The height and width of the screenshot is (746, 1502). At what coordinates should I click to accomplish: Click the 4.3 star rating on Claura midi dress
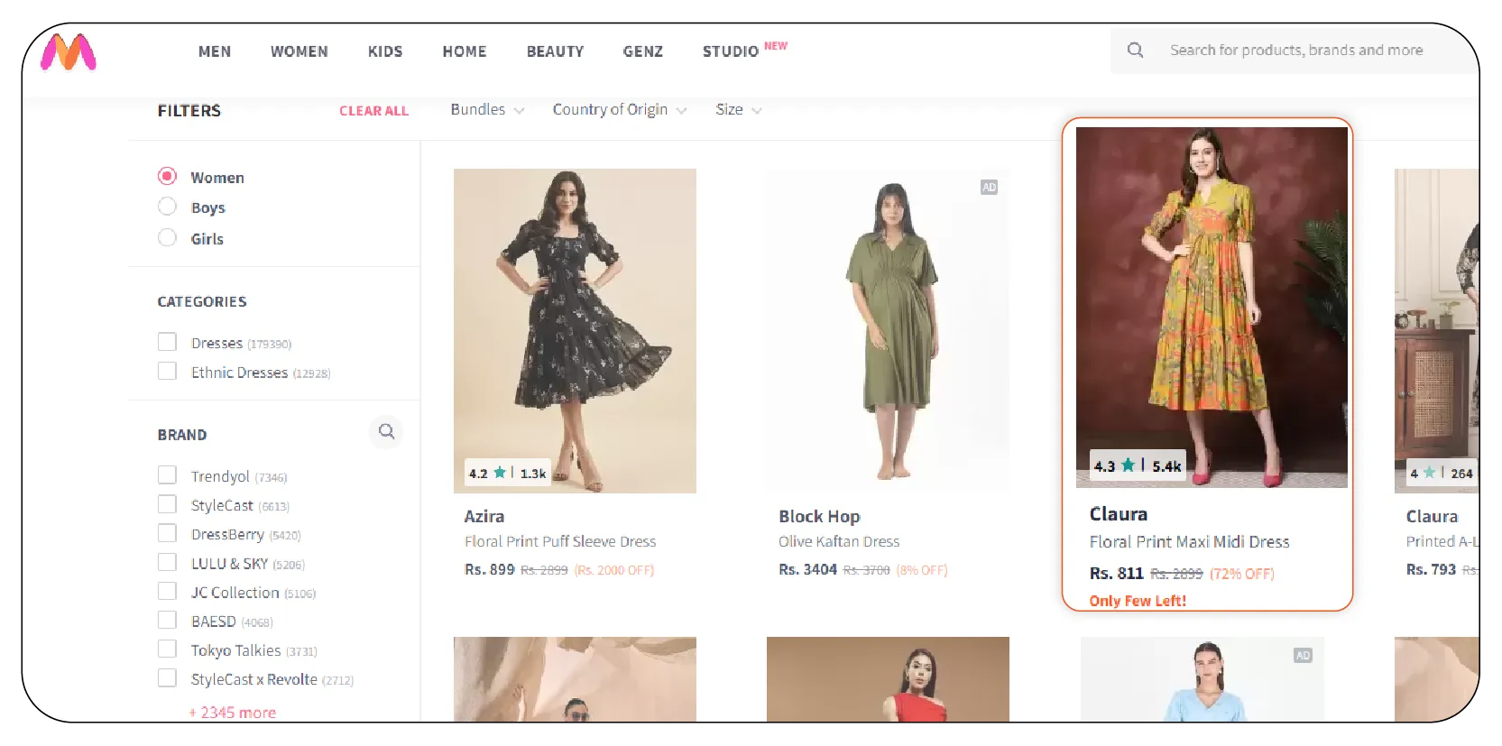(1137, 465)
